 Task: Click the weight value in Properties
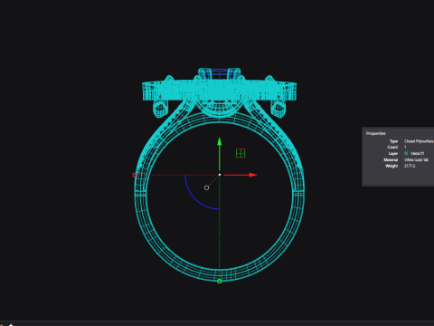click(410, 166)
